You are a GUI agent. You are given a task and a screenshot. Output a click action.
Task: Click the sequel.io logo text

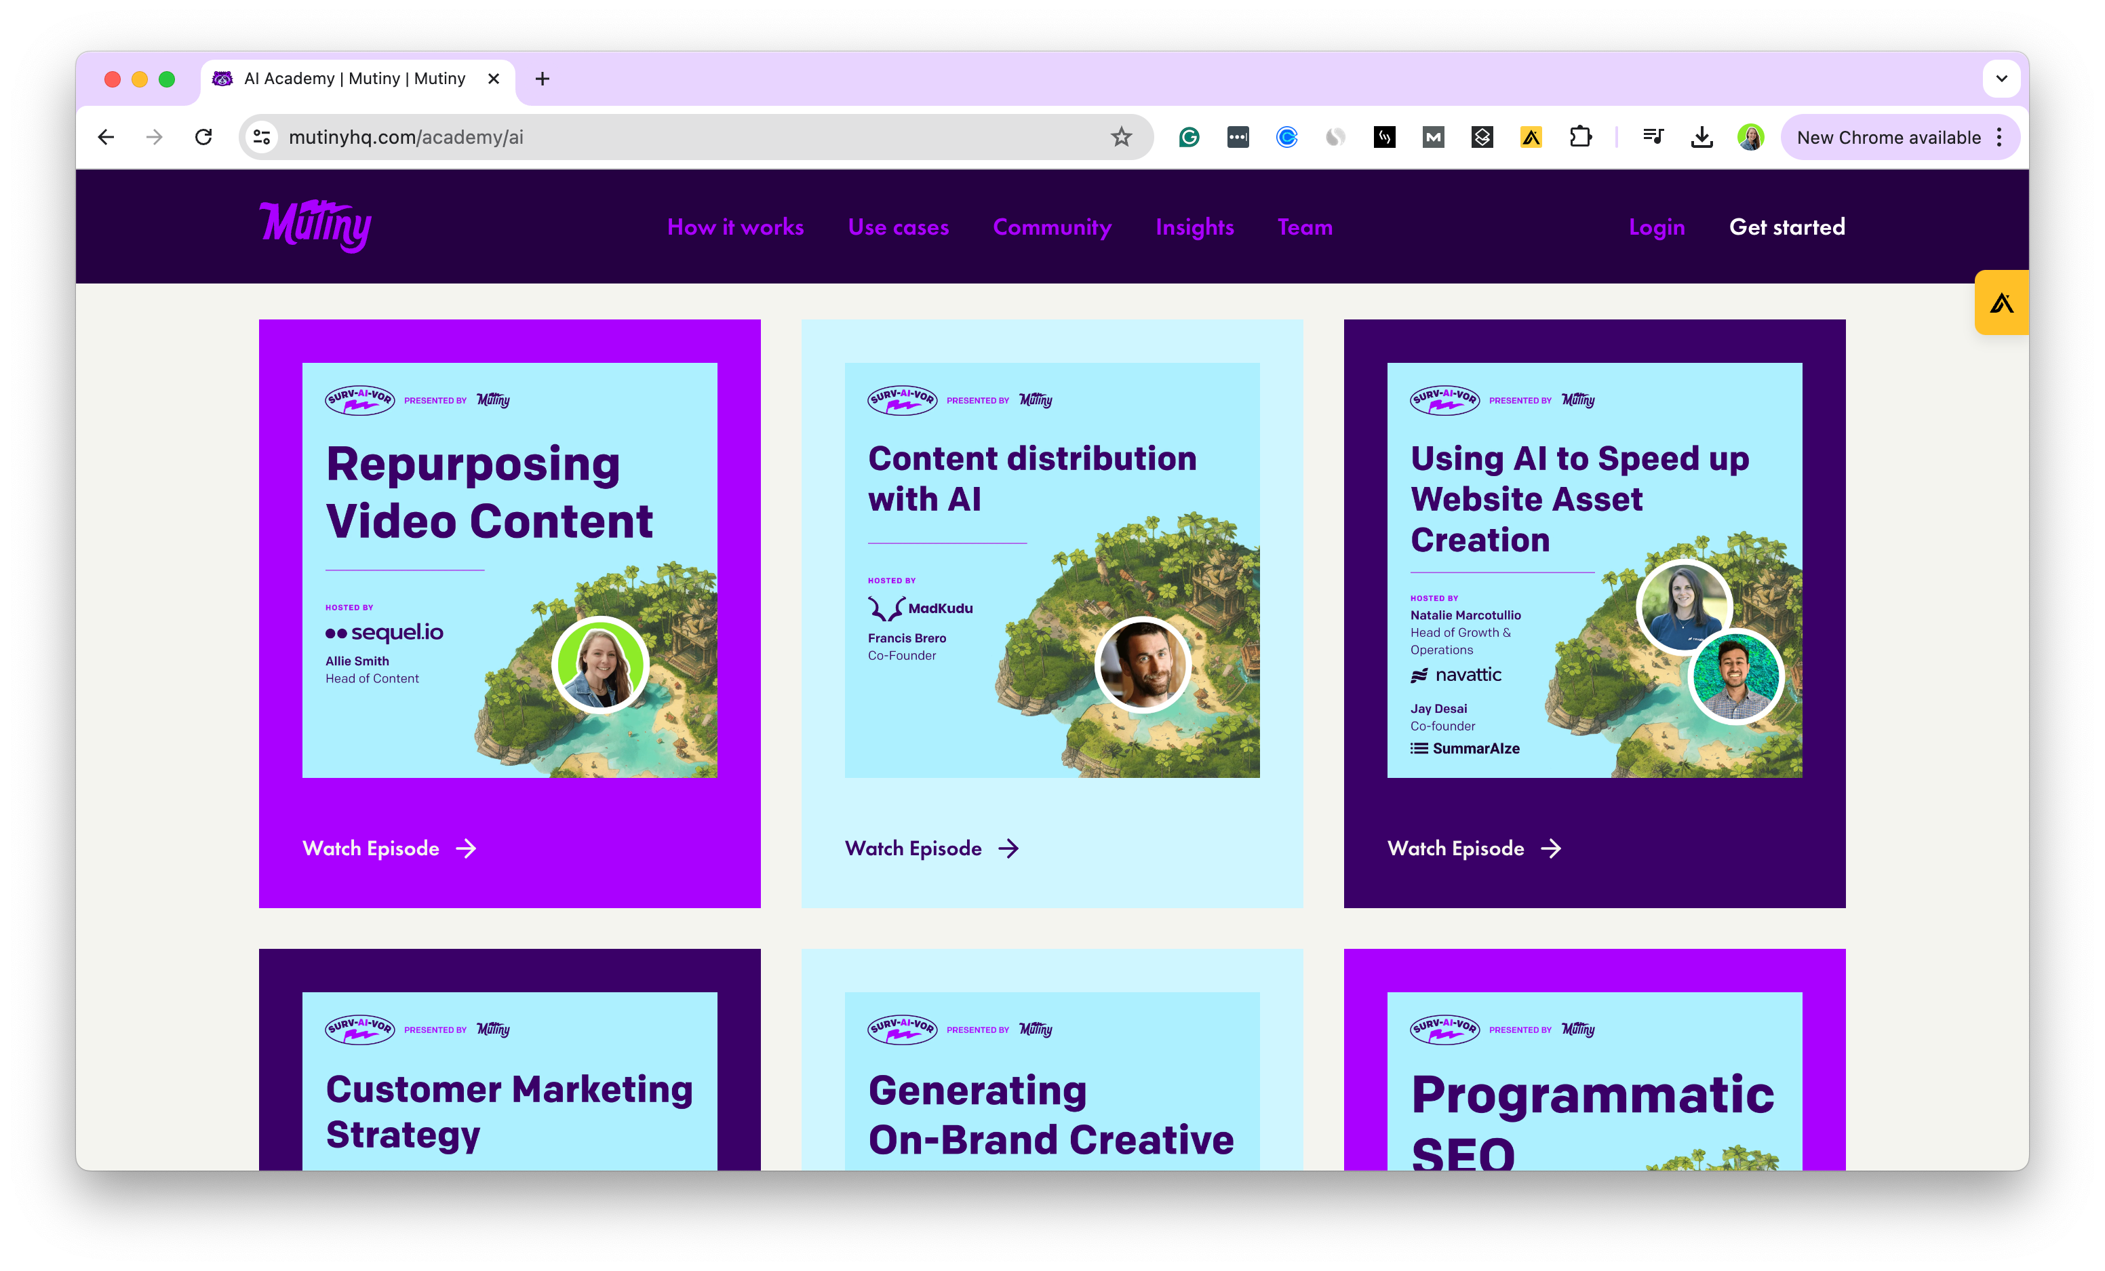tap(385, 632)
